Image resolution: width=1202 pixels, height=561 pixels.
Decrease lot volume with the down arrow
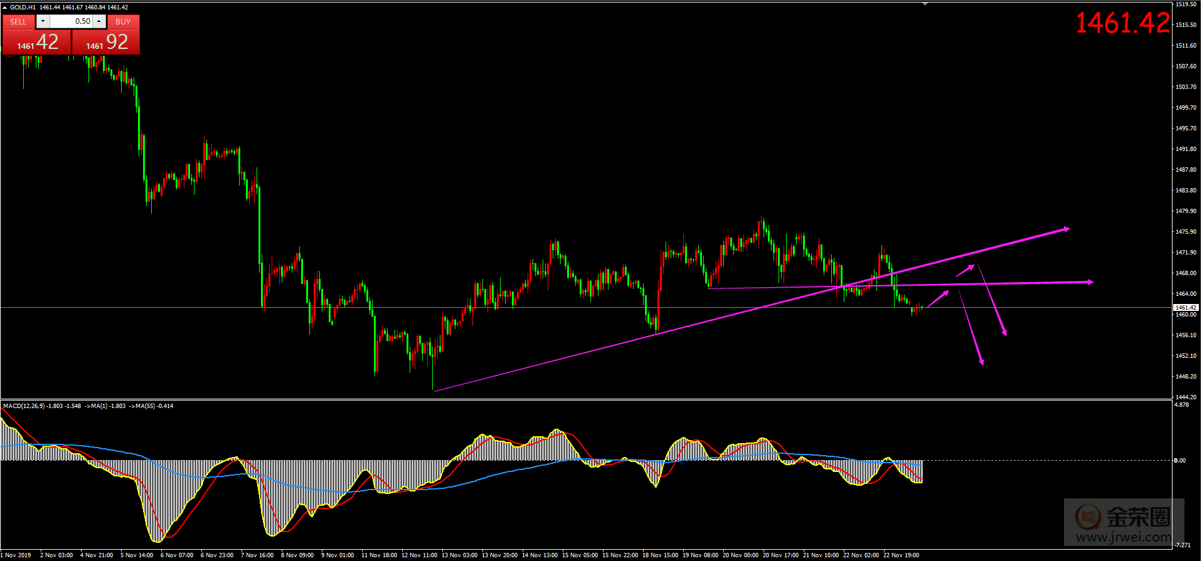pyautogui.click(x=43, y=21)
